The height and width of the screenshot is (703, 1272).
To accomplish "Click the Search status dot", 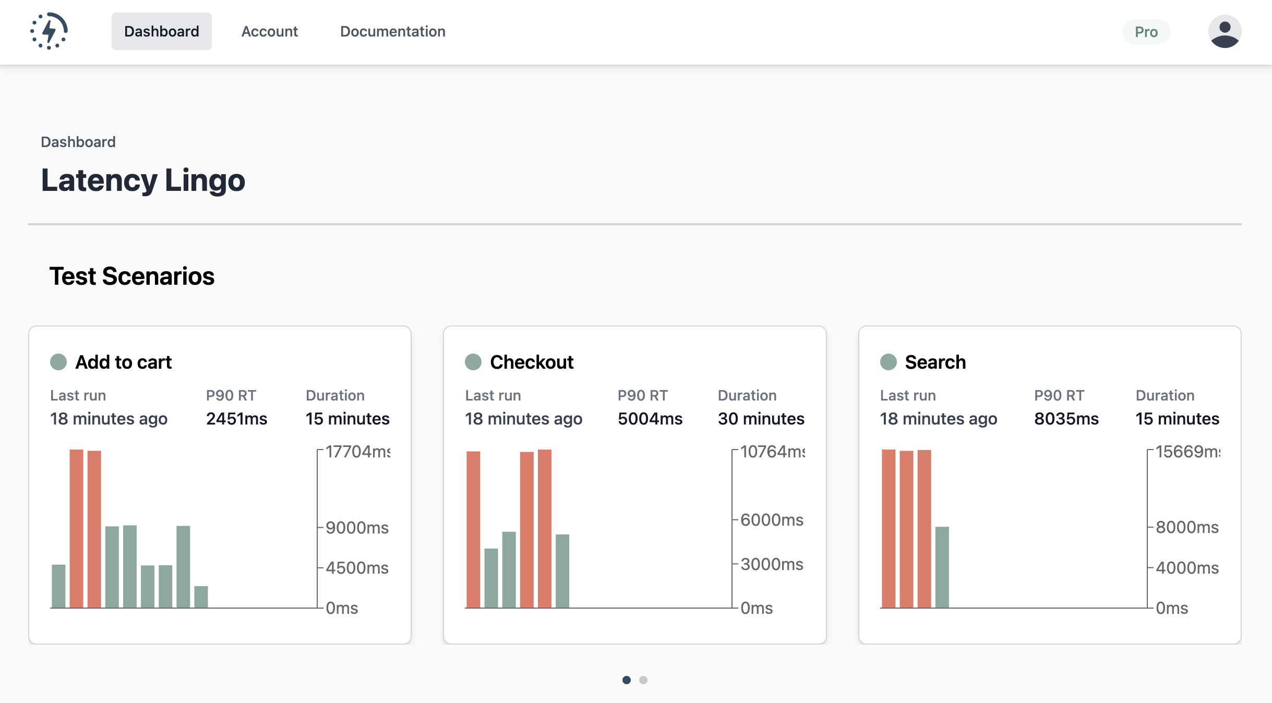I will [889, 362].
